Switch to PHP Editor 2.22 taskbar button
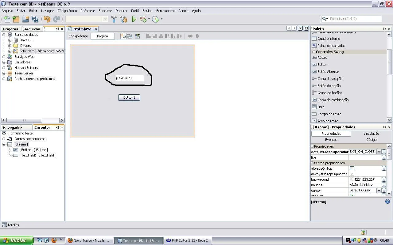This screenshot has width=393, height=245. click(187, 240)
